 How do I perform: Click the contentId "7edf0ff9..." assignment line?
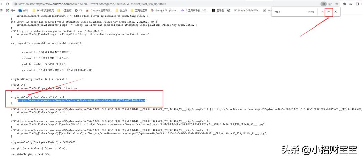(58, 70)
